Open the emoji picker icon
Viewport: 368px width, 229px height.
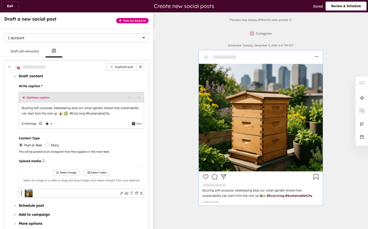point(40,123)
